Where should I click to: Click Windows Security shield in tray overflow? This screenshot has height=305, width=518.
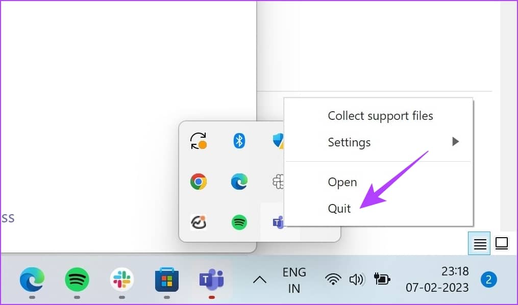[x=278, y=141]
